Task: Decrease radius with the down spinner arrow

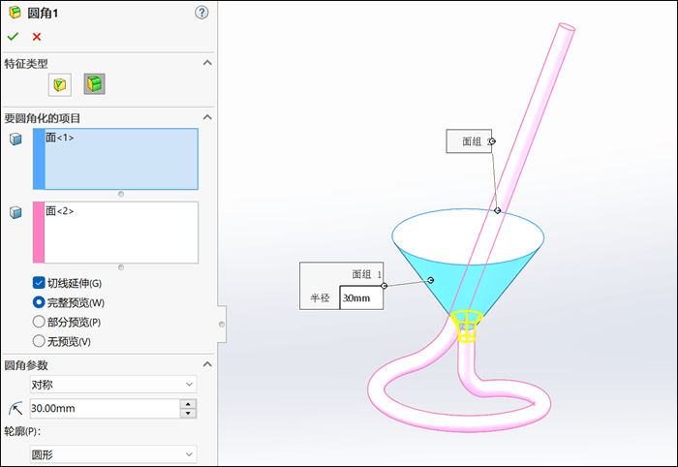Action: (x=188, y=414)
